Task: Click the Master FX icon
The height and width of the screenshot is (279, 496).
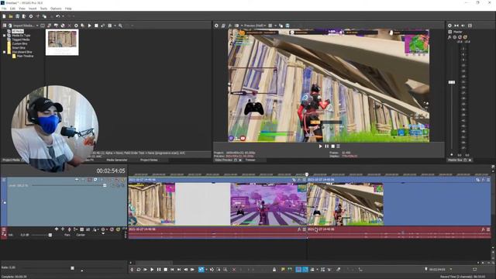Action: (449, 37)
